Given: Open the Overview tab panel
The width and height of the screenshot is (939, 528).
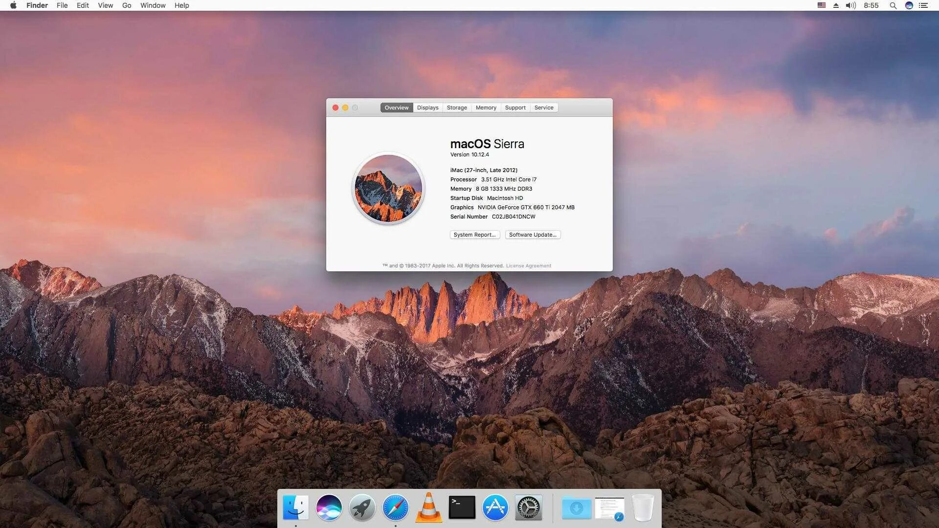Looking at the screenshot, I should coord(396,107).
